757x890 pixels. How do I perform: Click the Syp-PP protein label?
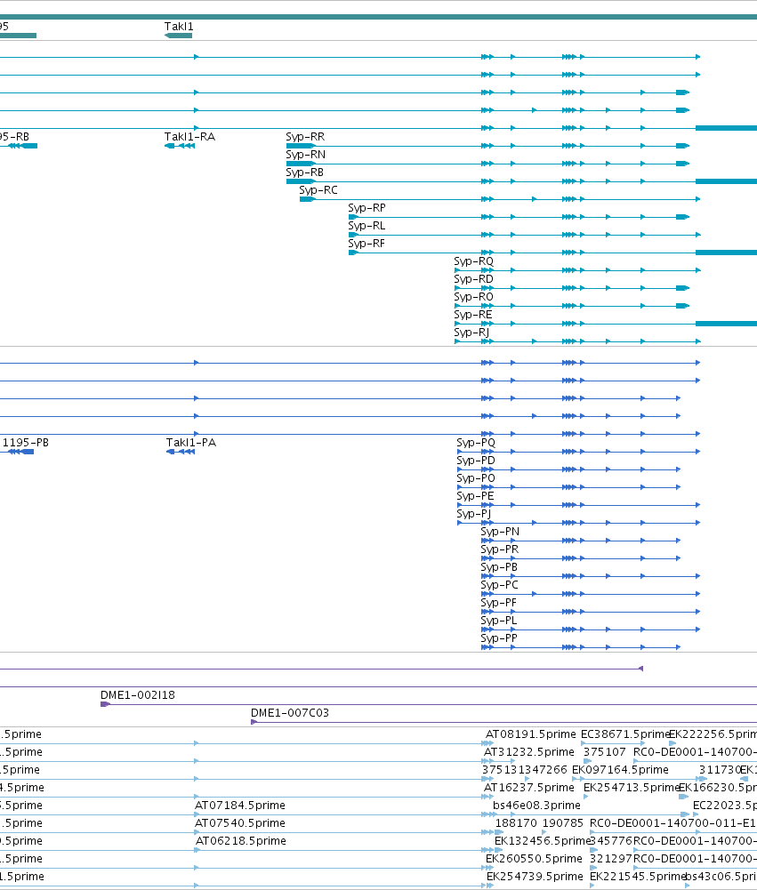[x=499, y=638]
